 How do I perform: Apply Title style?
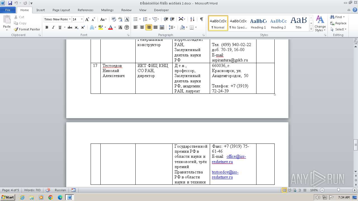click(298, 23)
